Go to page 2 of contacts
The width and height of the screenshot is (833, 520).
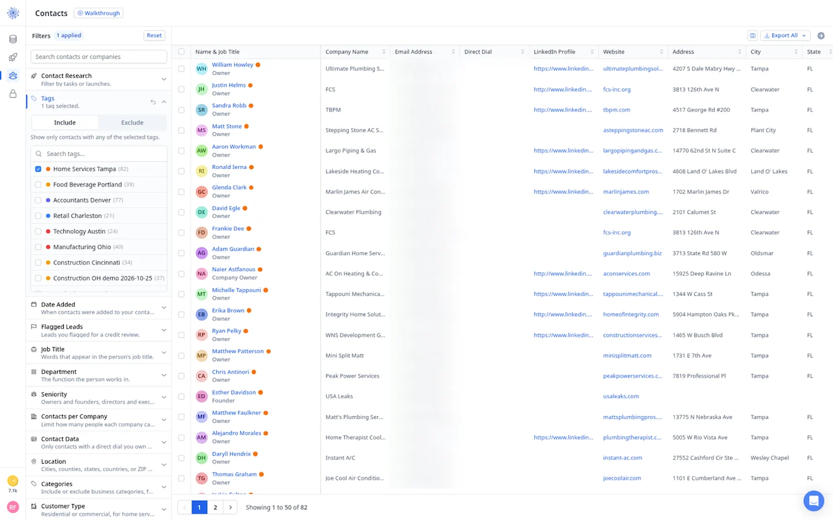215,507
